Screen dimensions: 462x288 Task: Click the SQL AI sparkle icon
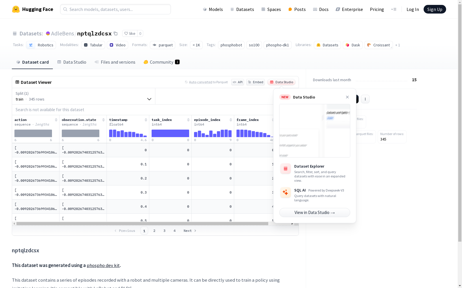pos(286,192)
